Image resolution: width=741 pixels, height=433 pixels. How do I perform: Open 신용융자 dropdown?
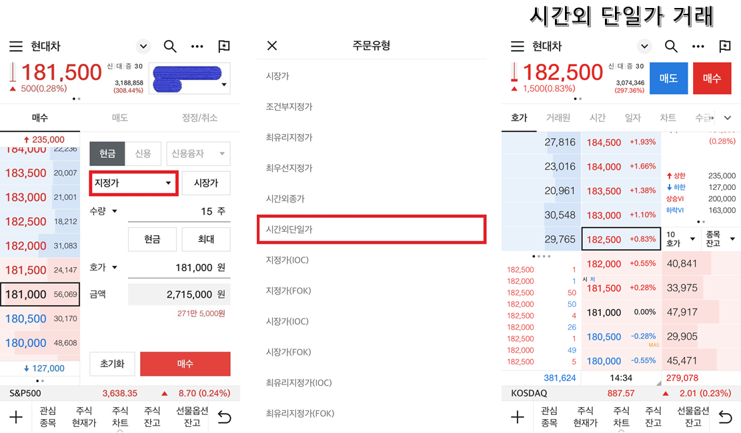click(199, 153)
